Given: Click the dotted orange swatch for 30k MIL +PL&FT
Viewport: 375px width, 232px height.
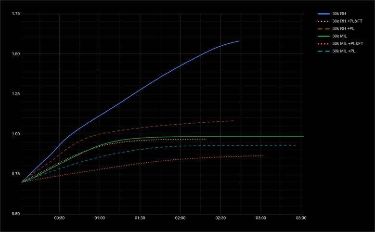Looking at the screenshot, I should [323, 43].
